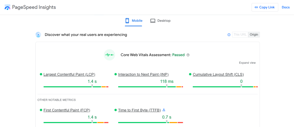The height and width of the screenshot is (127, 294).
Task: Click the Core Web Vitals pulse icon
Action: click(109, 55)
